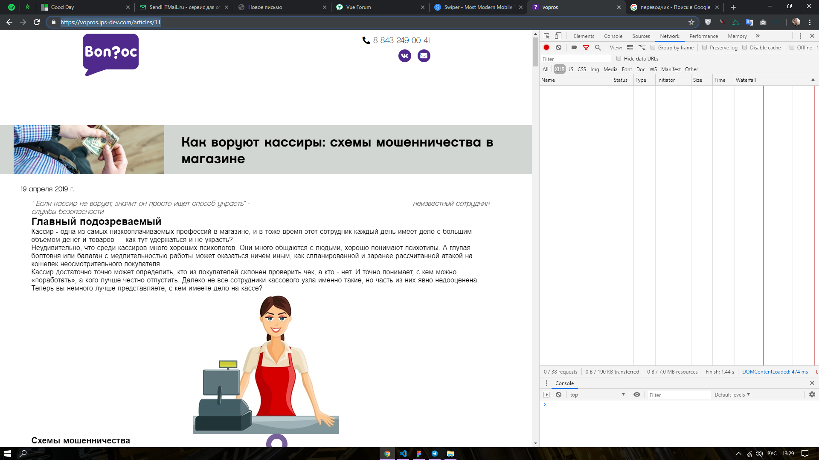Bookmark this page with the star
Screen dimensions: 819x460
pyautogui.click(x=691, y=22)
